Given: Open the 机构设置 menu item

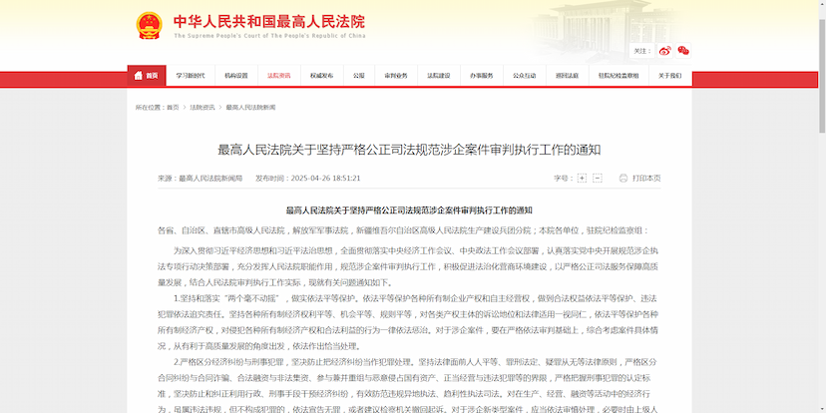Looking at the screenshot, I should (x=236, y=76).
